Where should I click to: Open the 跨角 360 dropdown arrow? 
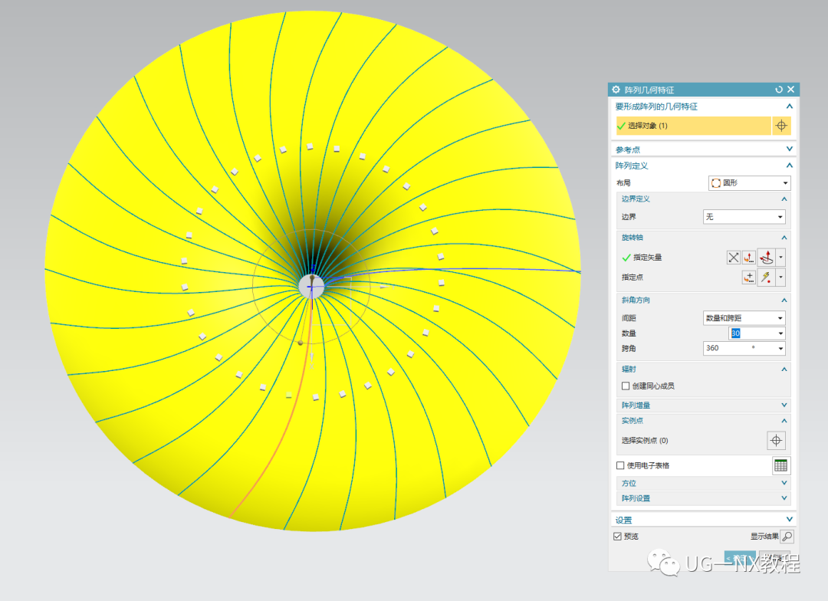coord(780,349)
